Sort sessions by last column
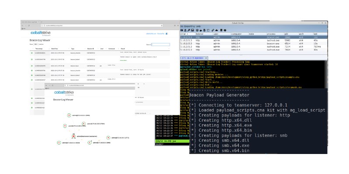The image size is (349, 174). point(320,34)
